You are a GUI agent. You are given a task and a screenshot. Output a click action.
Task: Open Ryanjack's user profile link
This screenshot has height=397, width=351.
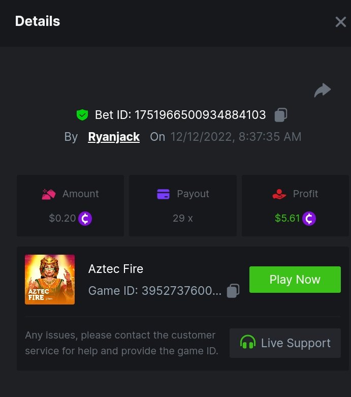pos(114,137)
